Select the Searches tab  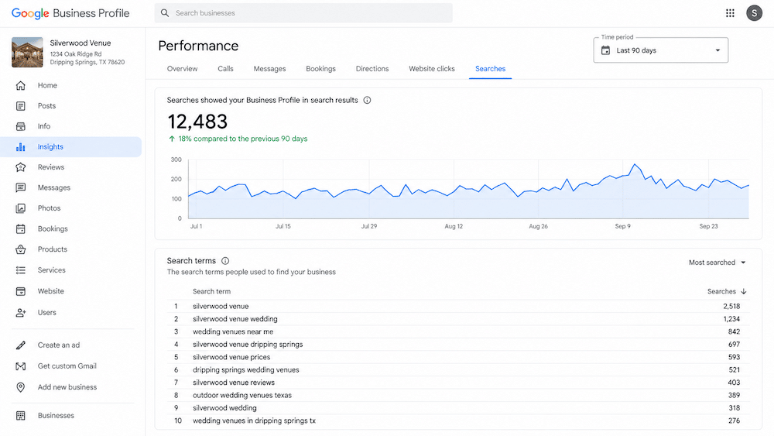[490, 69]
